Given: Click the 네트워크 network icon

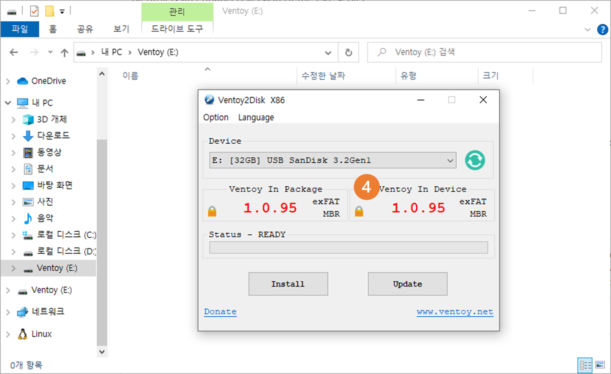Looking at the screenshot, I should click(22, 312).
